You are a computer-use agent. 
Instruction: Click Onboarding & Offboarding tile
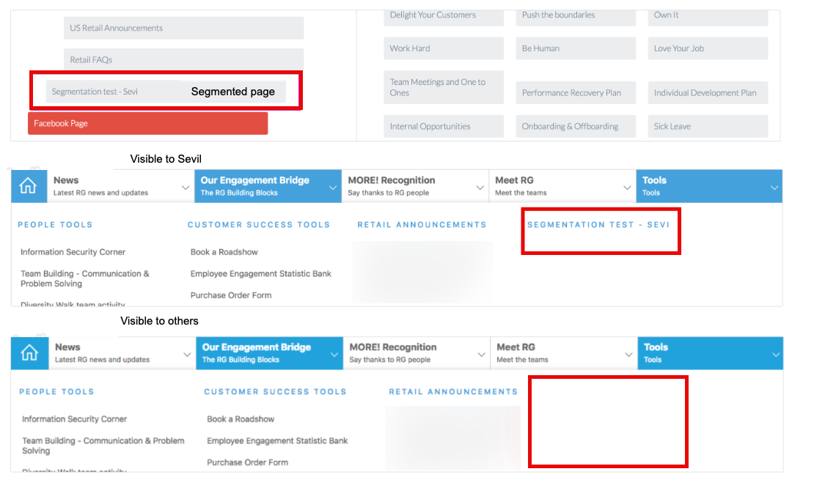pyautogui.click(x=576, y=126)
